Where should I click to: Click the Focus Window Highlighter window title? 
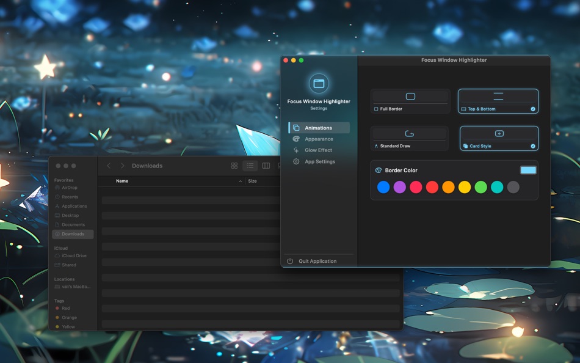[454, 60]
